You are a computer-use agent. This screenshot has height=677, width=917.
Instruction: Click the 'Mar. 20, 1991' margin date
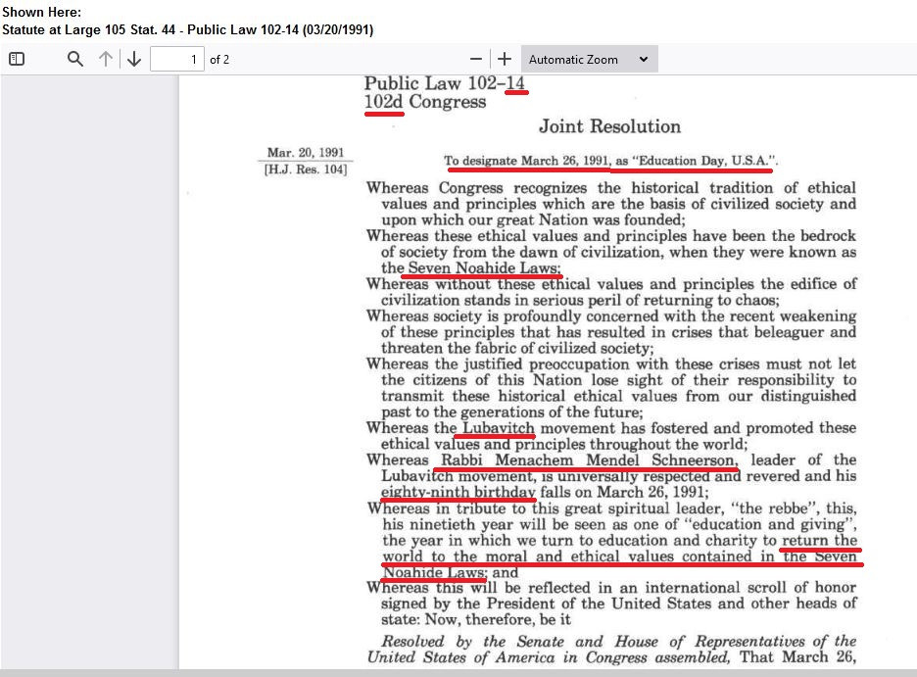click(x=305, y=153)
